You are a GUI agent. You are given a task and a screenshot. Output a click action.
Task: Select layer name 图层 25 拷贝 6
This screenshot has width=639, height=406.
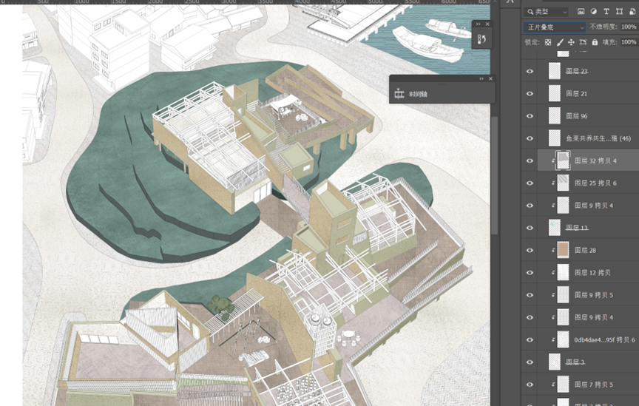(x=595, y=183)
